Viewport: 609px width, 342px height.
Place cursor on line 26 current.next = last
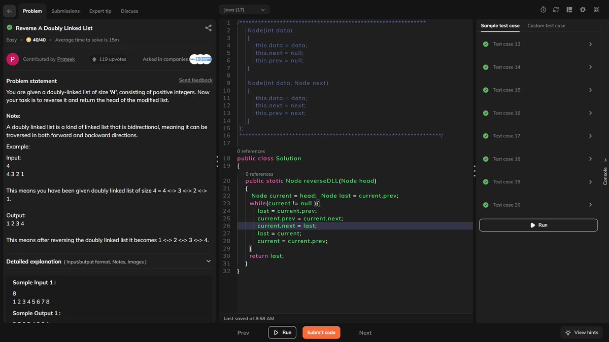(287, 226)
